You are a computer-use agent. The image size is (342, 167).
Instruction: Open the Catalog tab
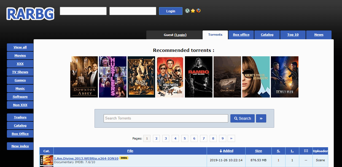[267, 35]
